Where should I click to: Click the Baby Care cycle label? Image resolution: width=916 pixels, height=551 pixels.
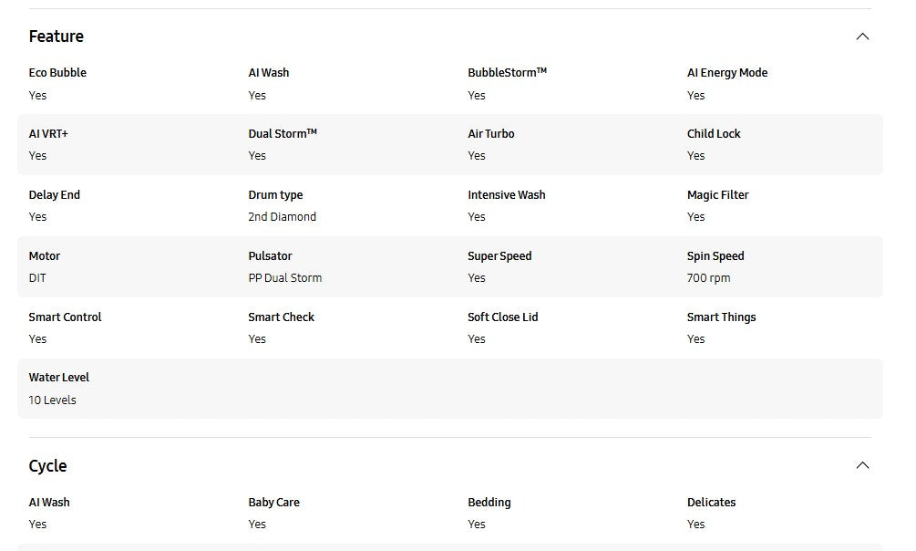273,503
